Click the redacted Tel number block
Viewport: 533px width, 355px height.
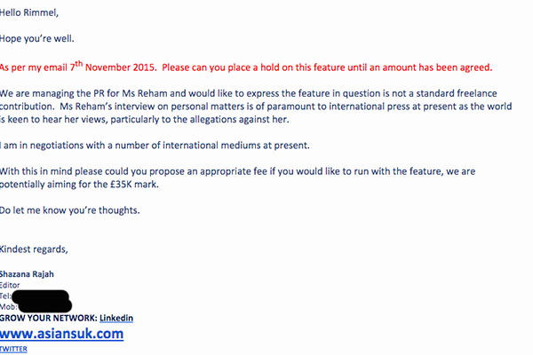tap(41, 296)
